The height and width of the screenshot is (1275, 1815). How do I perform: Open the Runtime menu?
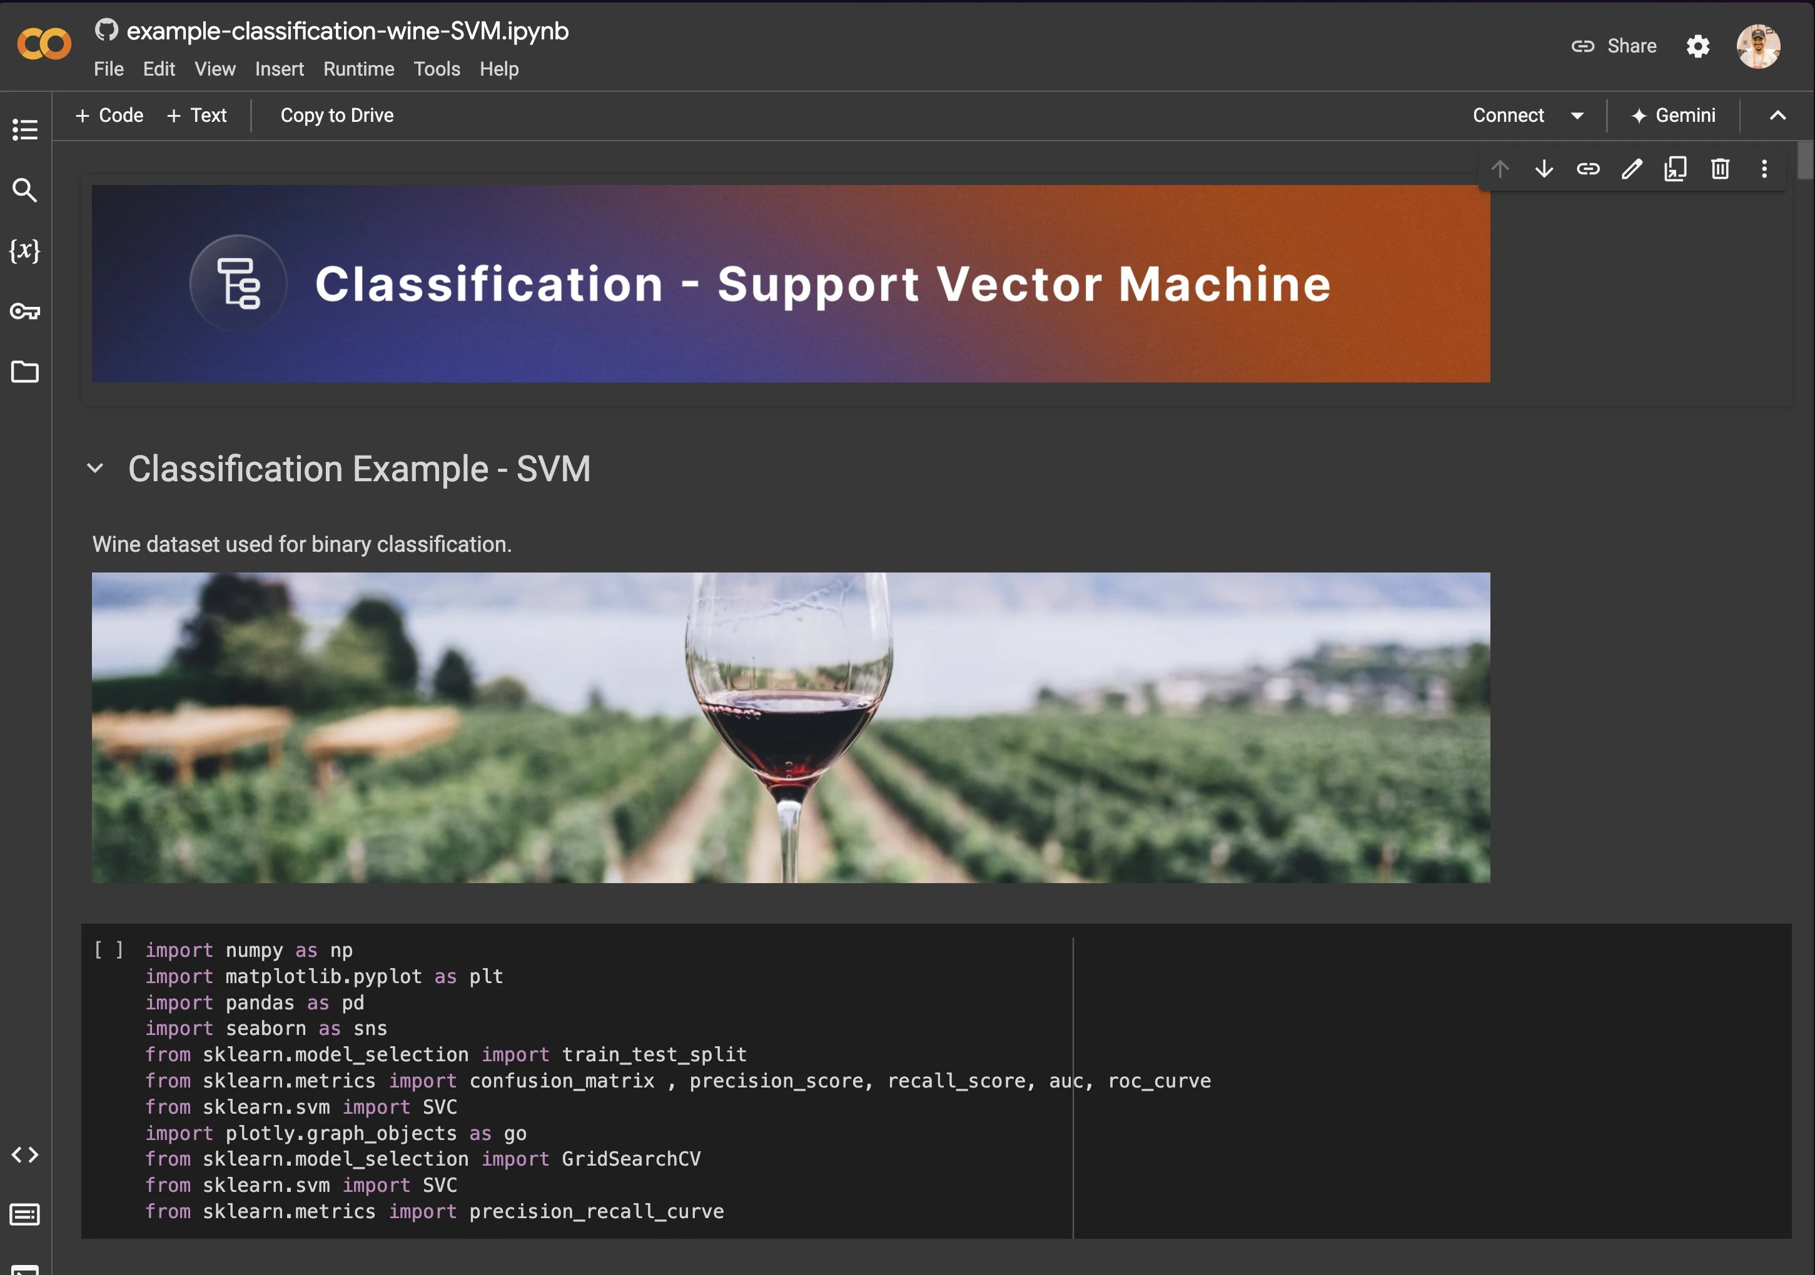click(358, 69)
